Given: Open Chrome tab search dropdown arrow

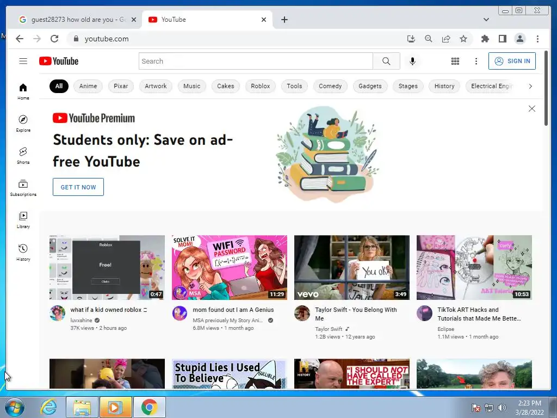Looking at the screenshot, I should (x=486, y=20).
